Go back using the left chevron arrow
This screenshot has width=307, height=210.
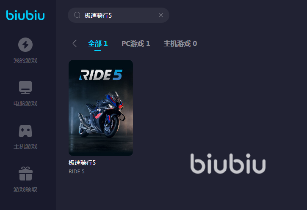click(75, 43)
